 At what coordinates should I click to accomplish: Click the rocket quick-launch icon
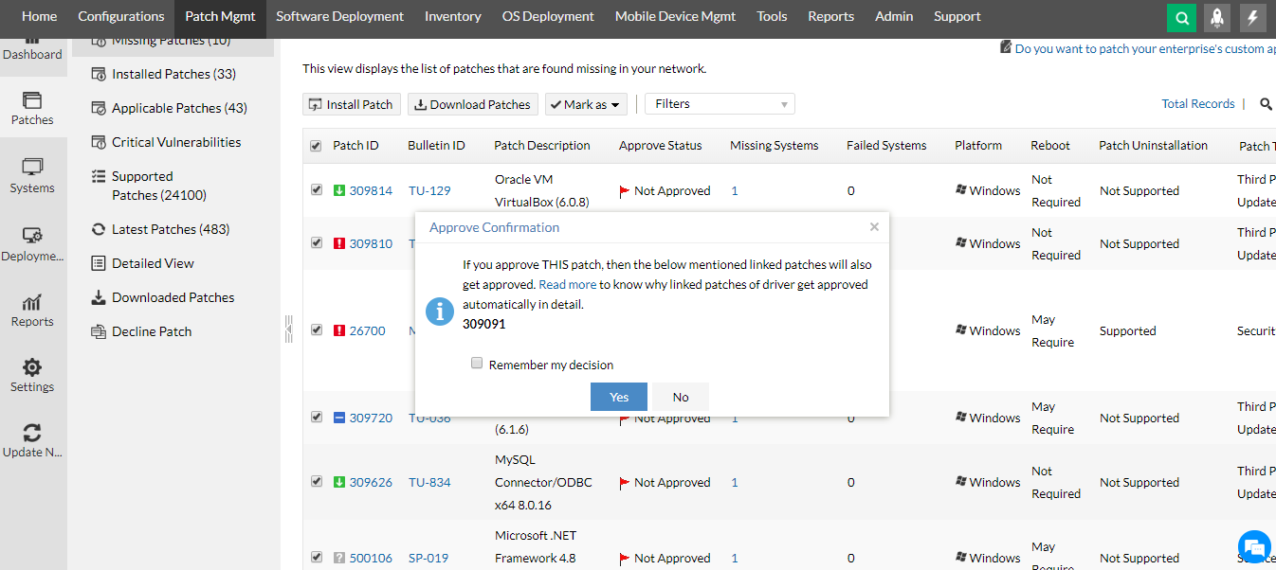pos(1217,17)
